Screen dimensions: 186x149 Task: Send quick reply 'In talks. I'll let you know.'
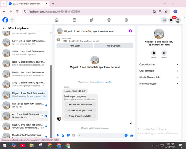point(80,110)
